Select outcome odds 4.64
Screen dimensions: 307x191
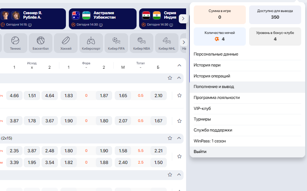coord(50,96)
